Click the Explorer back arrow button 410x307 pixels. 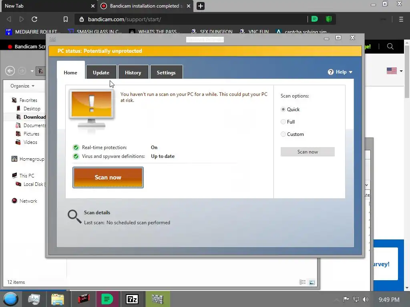[10, 71]
